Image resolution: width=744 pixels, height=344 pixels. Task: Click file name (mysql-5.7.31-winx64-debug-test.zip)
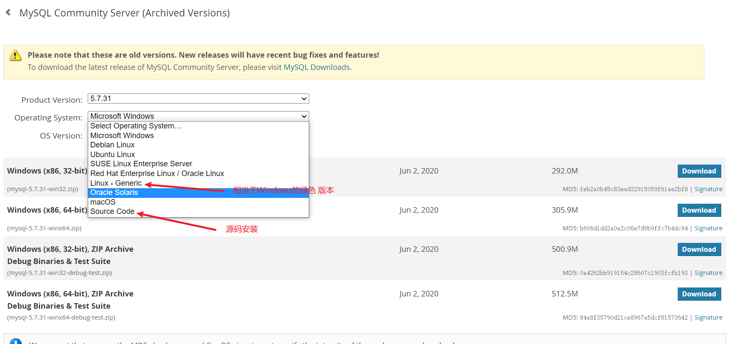click(x=61, y=317)
